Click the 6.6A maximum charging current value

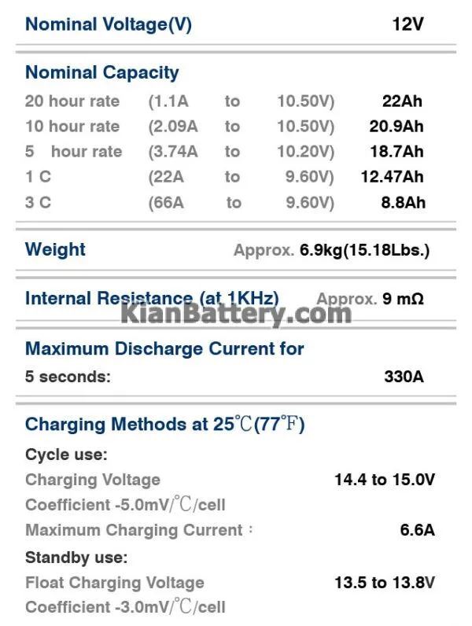point(417,530)
